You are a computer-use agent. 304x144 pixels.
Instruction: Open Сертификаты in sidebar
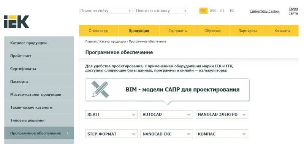click(x=39, y=69)
